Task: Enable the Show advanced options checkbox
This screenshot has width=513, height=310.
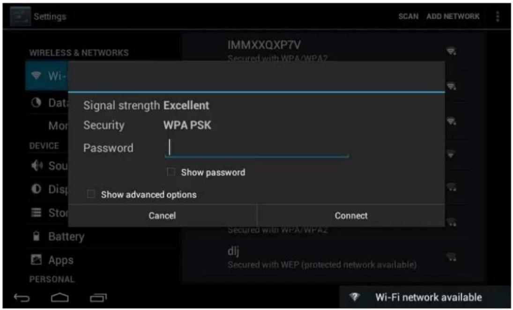Action: [90, 194]
